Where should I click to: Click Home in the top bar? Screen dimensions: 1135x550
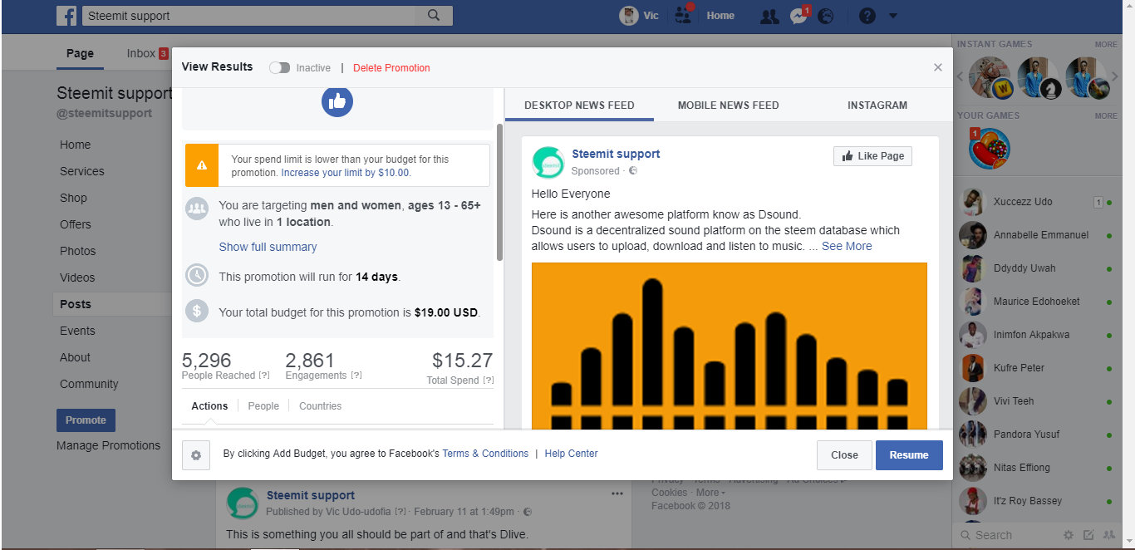pyautogui.click(x=720, y=16)
